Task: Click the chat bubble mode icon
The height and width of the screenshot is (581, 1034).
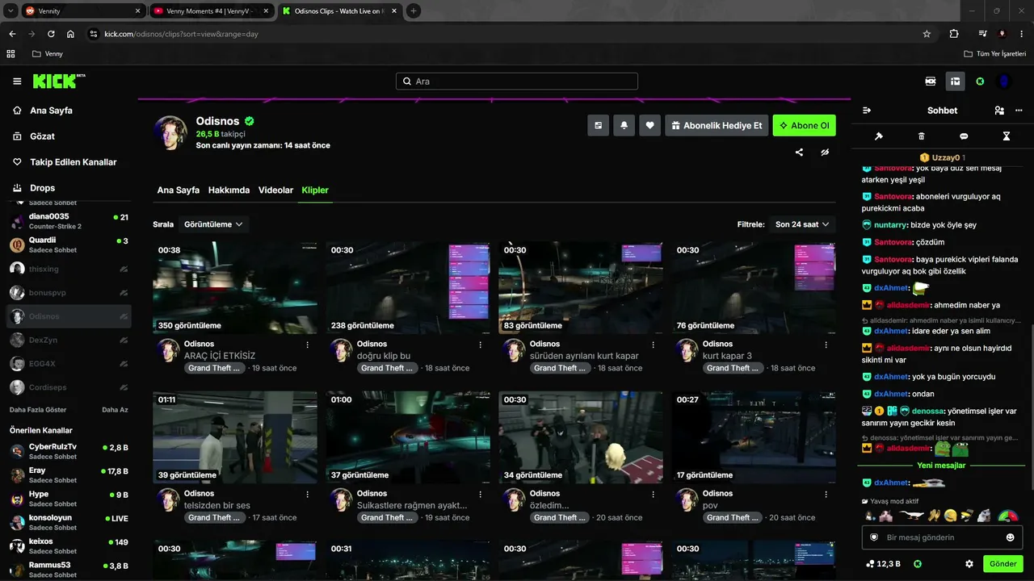Action: pos(964,136)
